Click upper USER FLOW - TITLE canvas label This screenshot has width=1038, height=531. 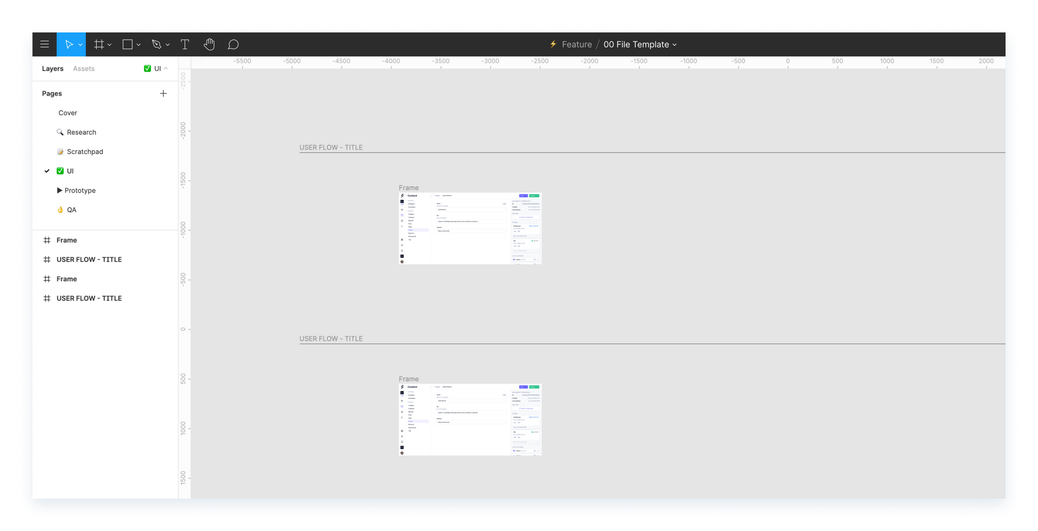coord(331,147)
